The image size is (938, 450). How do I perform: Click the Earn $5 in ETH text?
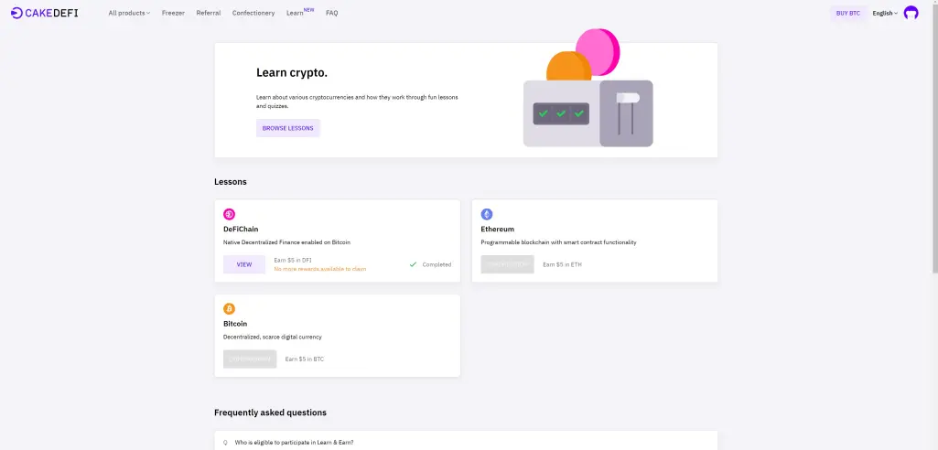point(562,264)
